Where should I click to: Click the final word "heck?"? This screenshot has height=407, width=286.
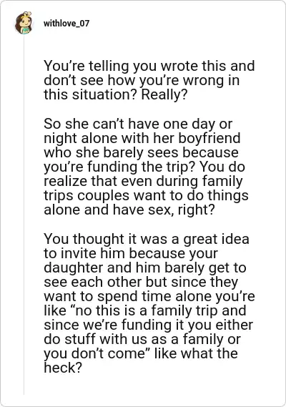(x=63, y=368)
